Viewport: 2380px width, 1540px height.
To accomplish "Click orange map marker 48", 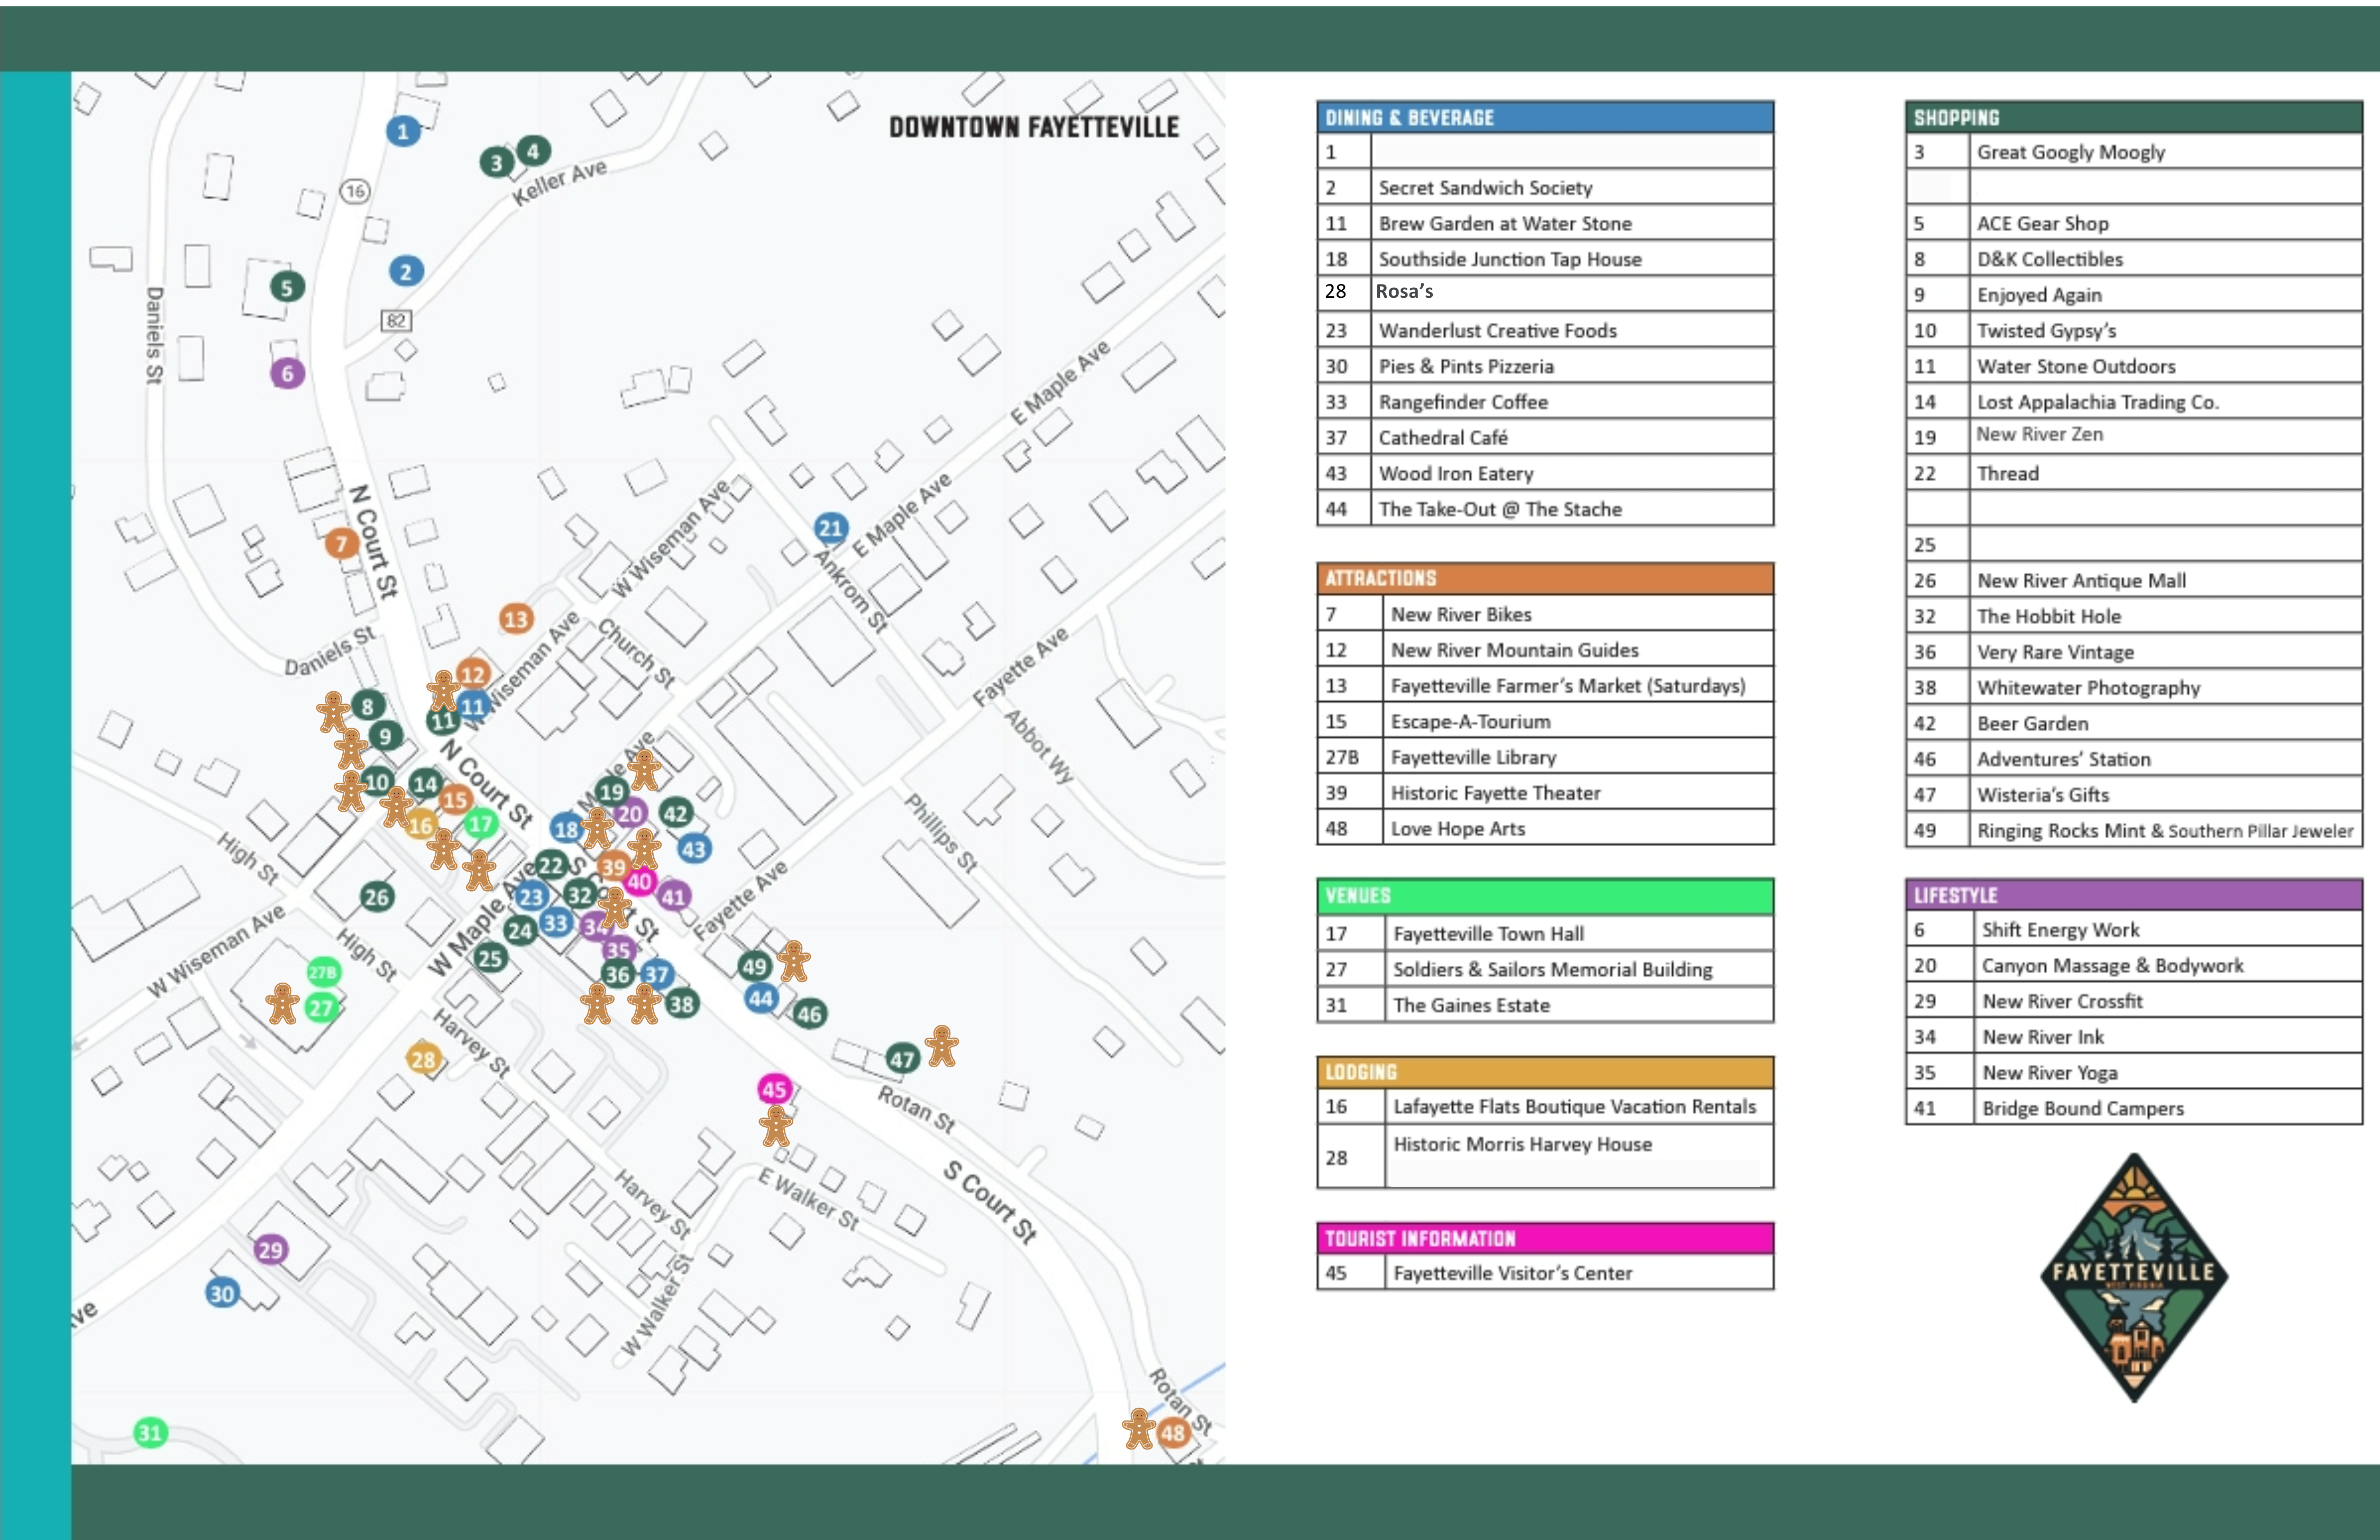I will point(1173,1432).
